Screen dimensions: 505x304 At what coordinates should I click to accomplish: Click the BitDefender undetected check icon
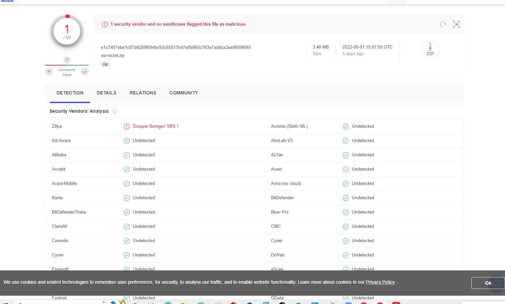[x=346, y=198]
